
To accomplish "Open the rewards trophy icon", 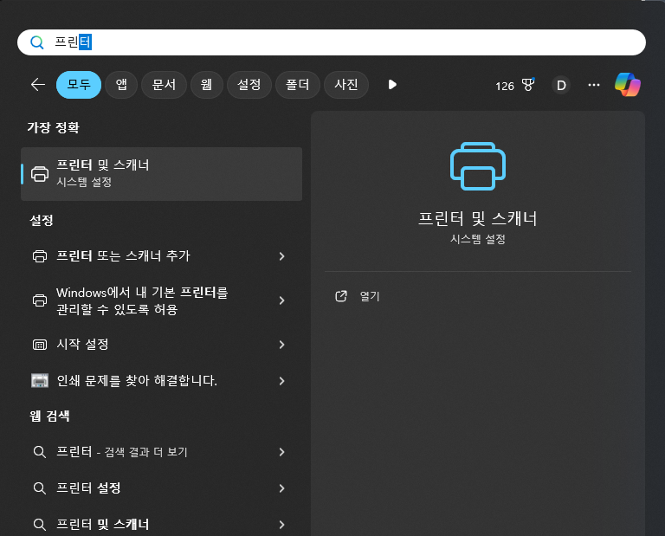I will tap(528, 85).
